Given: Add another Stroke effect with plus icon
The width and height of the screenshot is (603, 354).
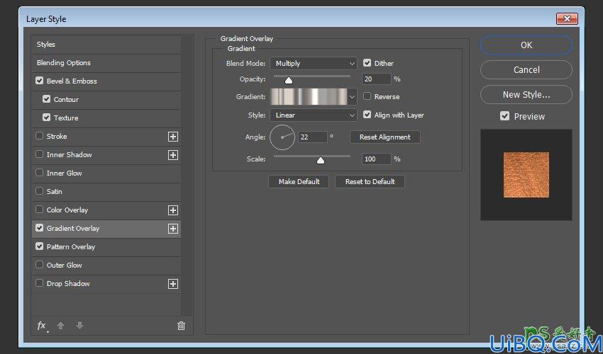Looking at the screenshot, I should [173, 137].
